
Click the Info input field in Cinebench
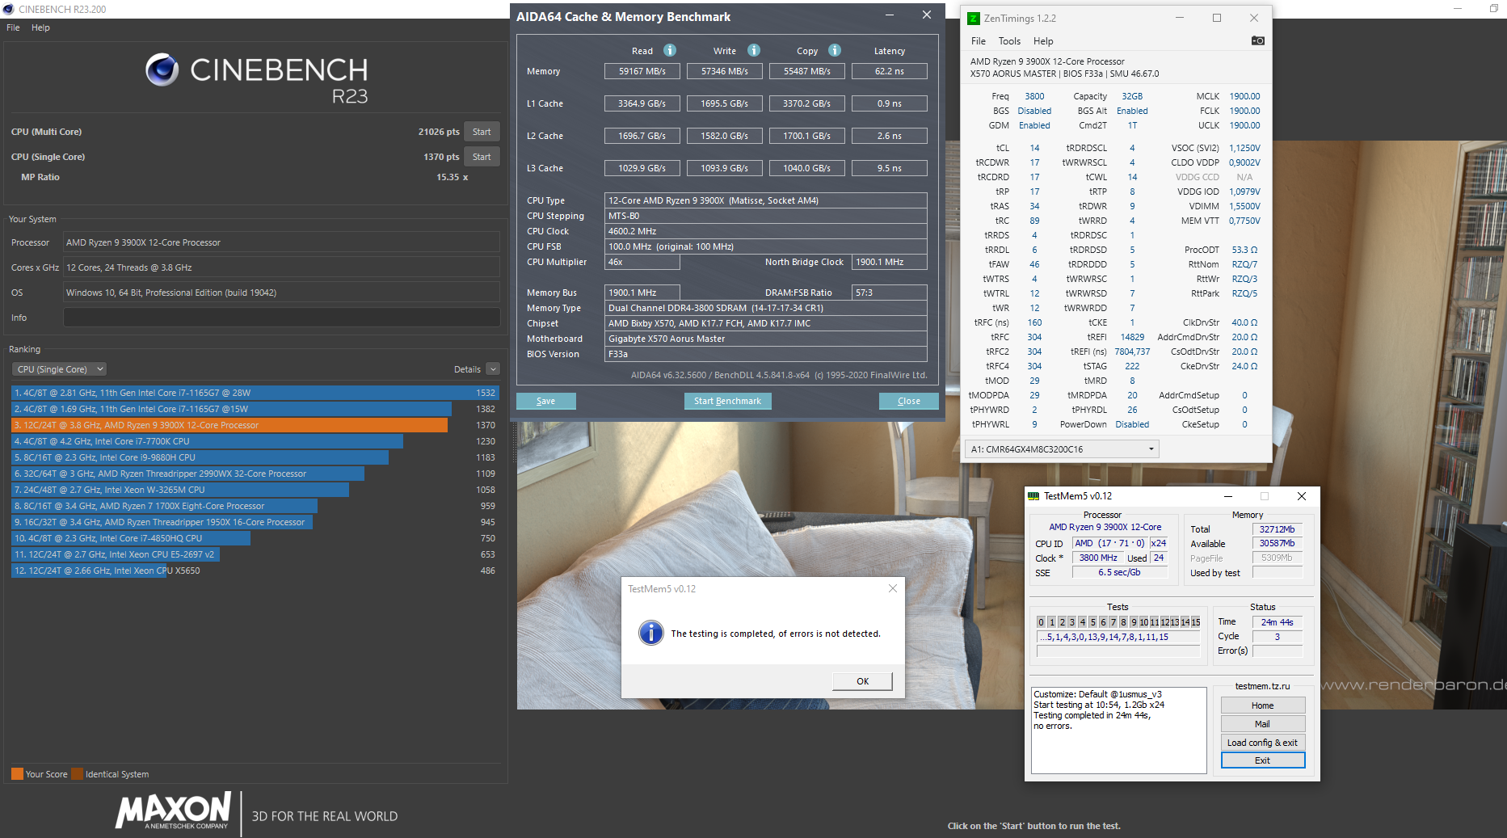[x=281, y=318]
